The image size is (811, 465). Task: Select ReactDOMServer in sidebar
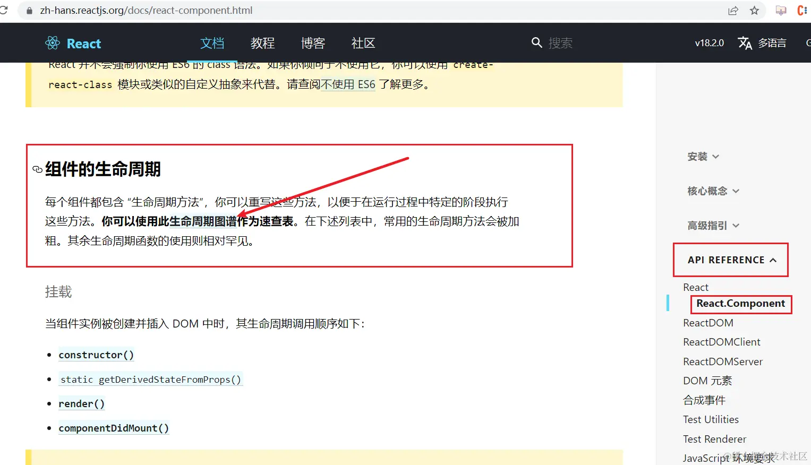pyautogui.click(x=722, y=361)
